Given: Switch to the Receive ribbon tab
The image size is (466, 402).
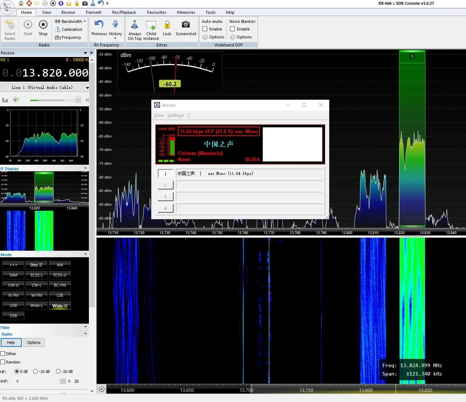Looking at the screenshot, I should tap(68, 12).
